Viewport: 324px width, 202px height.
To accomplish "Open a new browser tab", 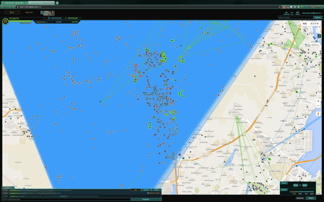I will tap(57, 3).
